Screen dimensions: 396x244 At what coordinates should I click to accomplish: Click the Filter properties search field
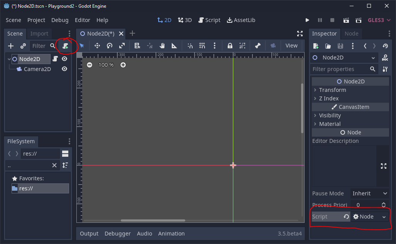340,69
